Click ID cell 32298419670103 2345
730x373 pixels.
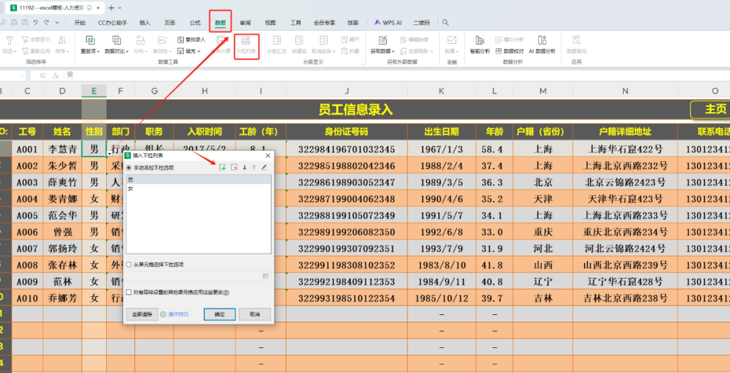pos(347,149)
